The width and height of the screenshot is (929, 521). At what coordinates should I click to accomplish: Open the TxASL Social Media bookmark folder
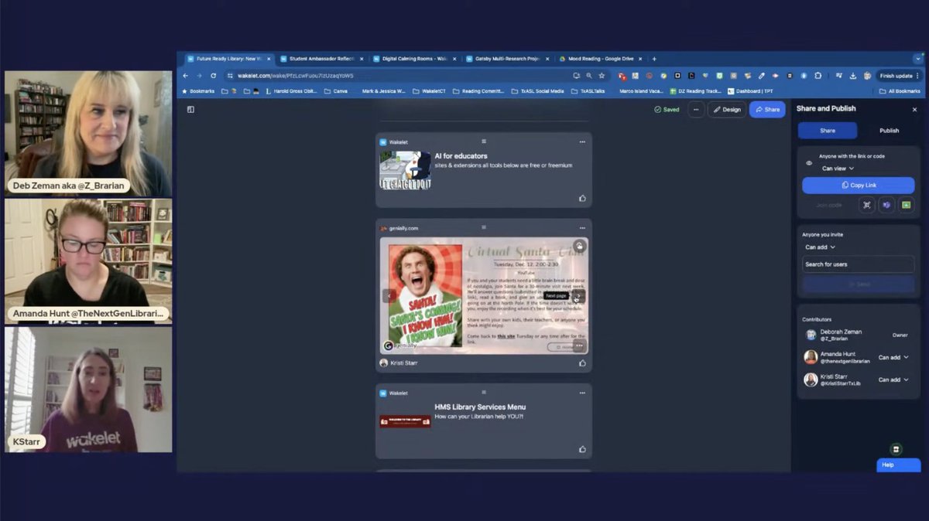[537, 91]
